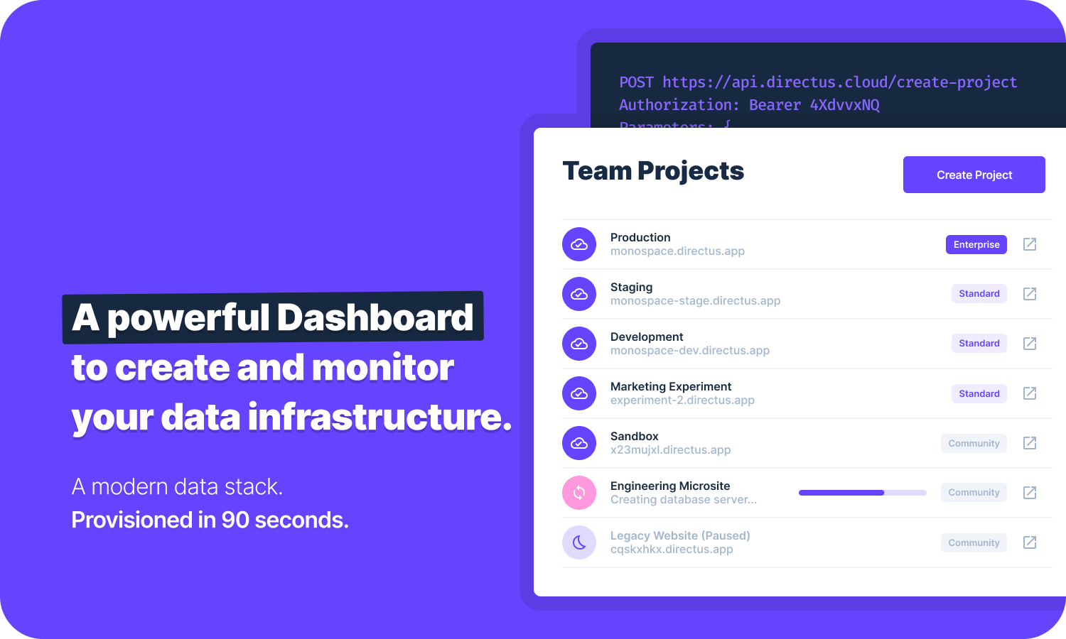Click the Community badge on Legacy Website

pos(974,542)
